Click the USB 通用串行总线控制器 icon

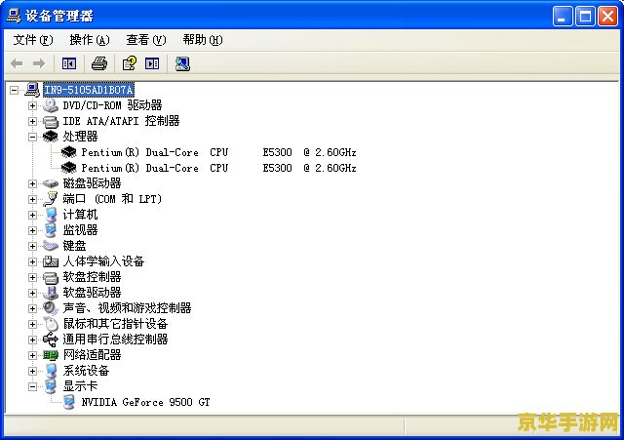pyautogui.click(x=51, y=340)
